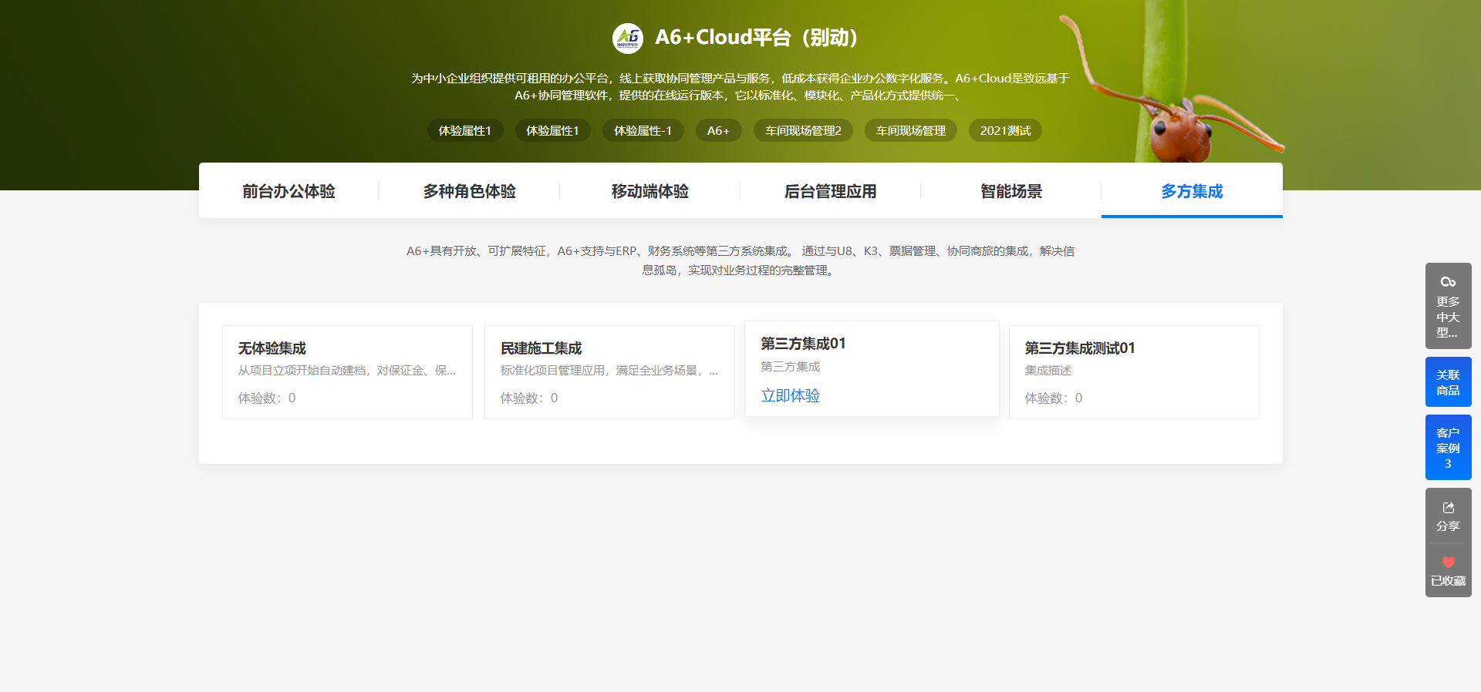
Task: Click the share arrow icon
Action: pos(1448,508)
